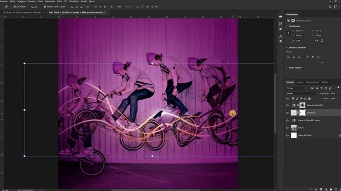Open the Camada menu
The image size is (341, 191).
(x=31, y=1)
